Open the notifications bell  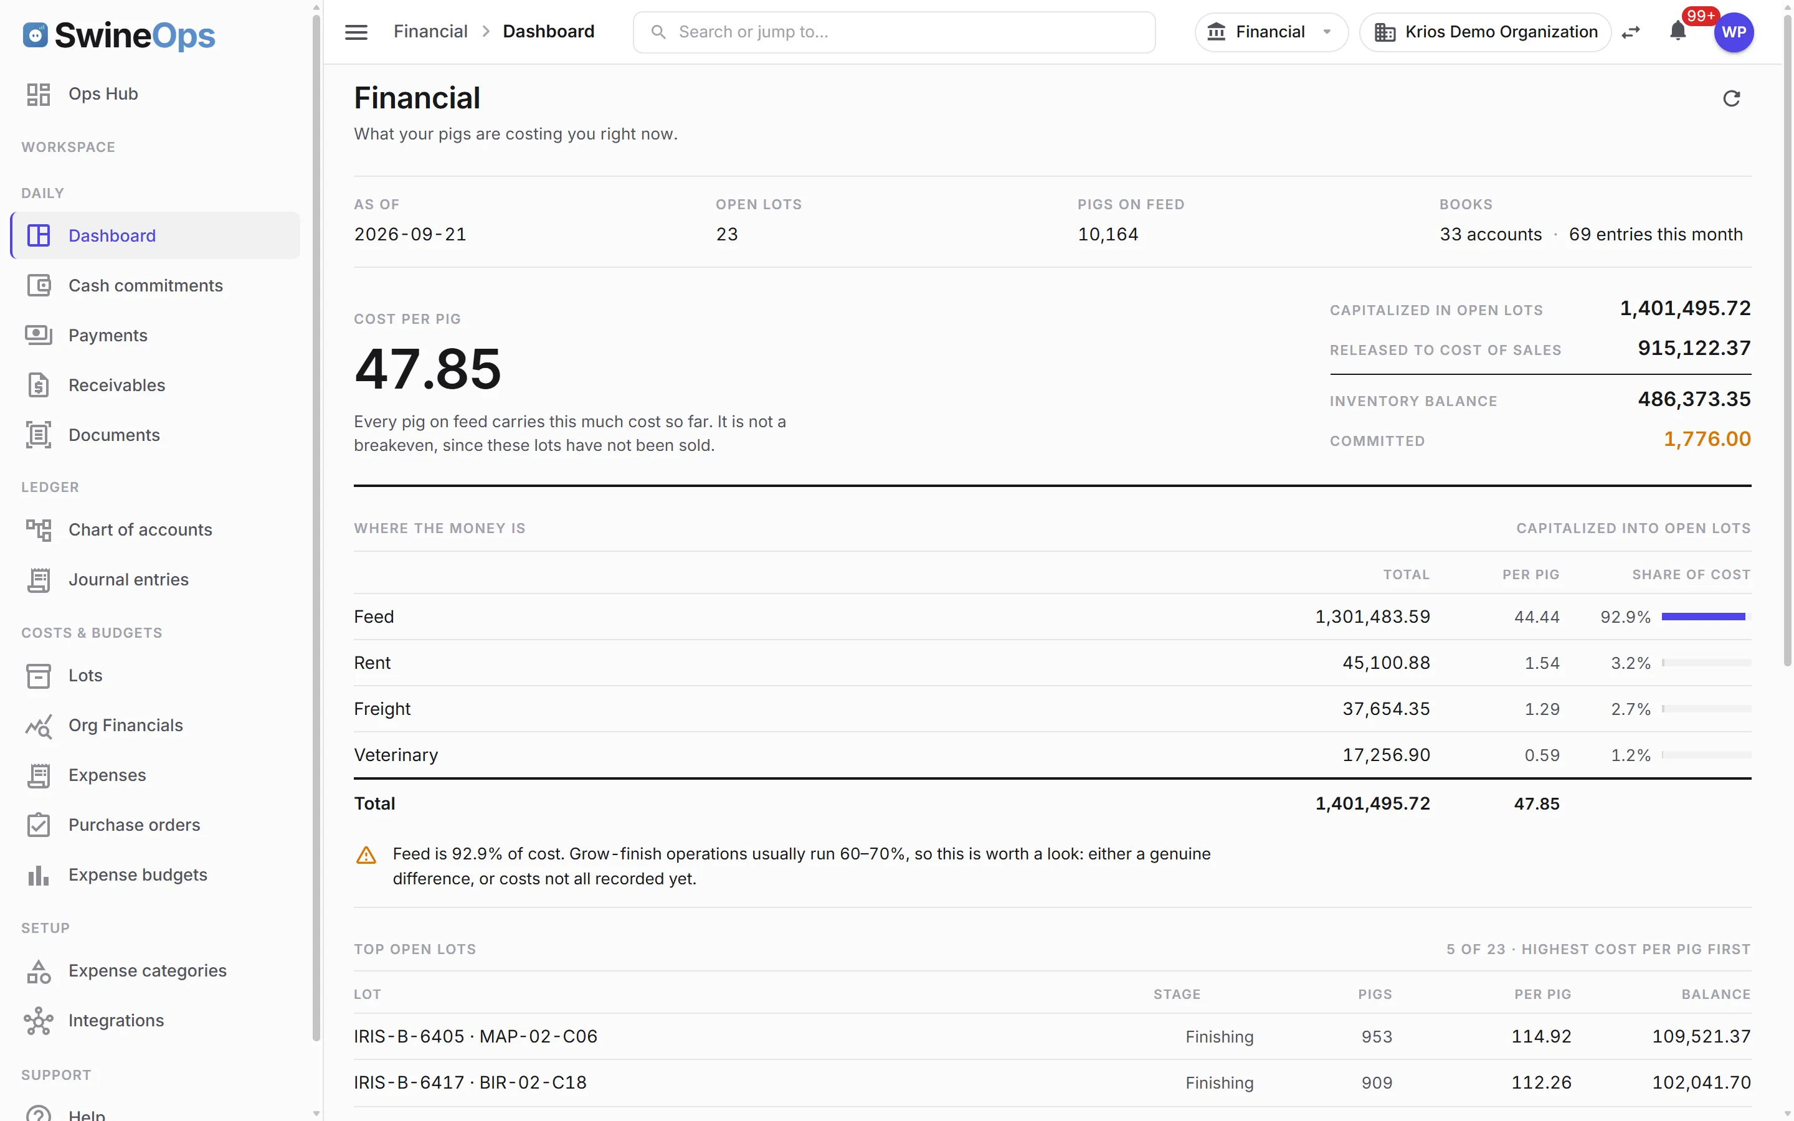pos(1678,32)
